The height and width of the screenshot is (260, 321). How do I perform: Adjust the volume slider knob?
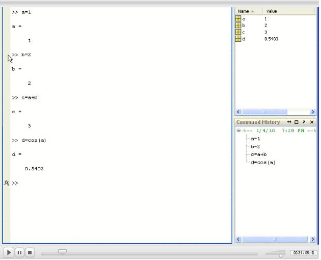281,255
